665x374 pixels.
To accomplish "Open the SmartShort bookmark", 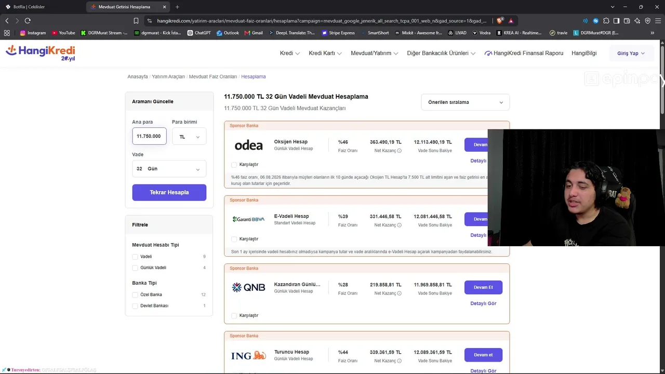I will coord(375,33).
